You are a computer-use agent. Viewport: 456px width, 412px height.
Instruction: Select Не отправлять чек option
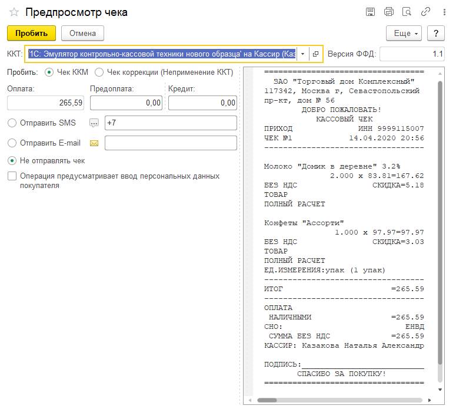pos(12,160)
